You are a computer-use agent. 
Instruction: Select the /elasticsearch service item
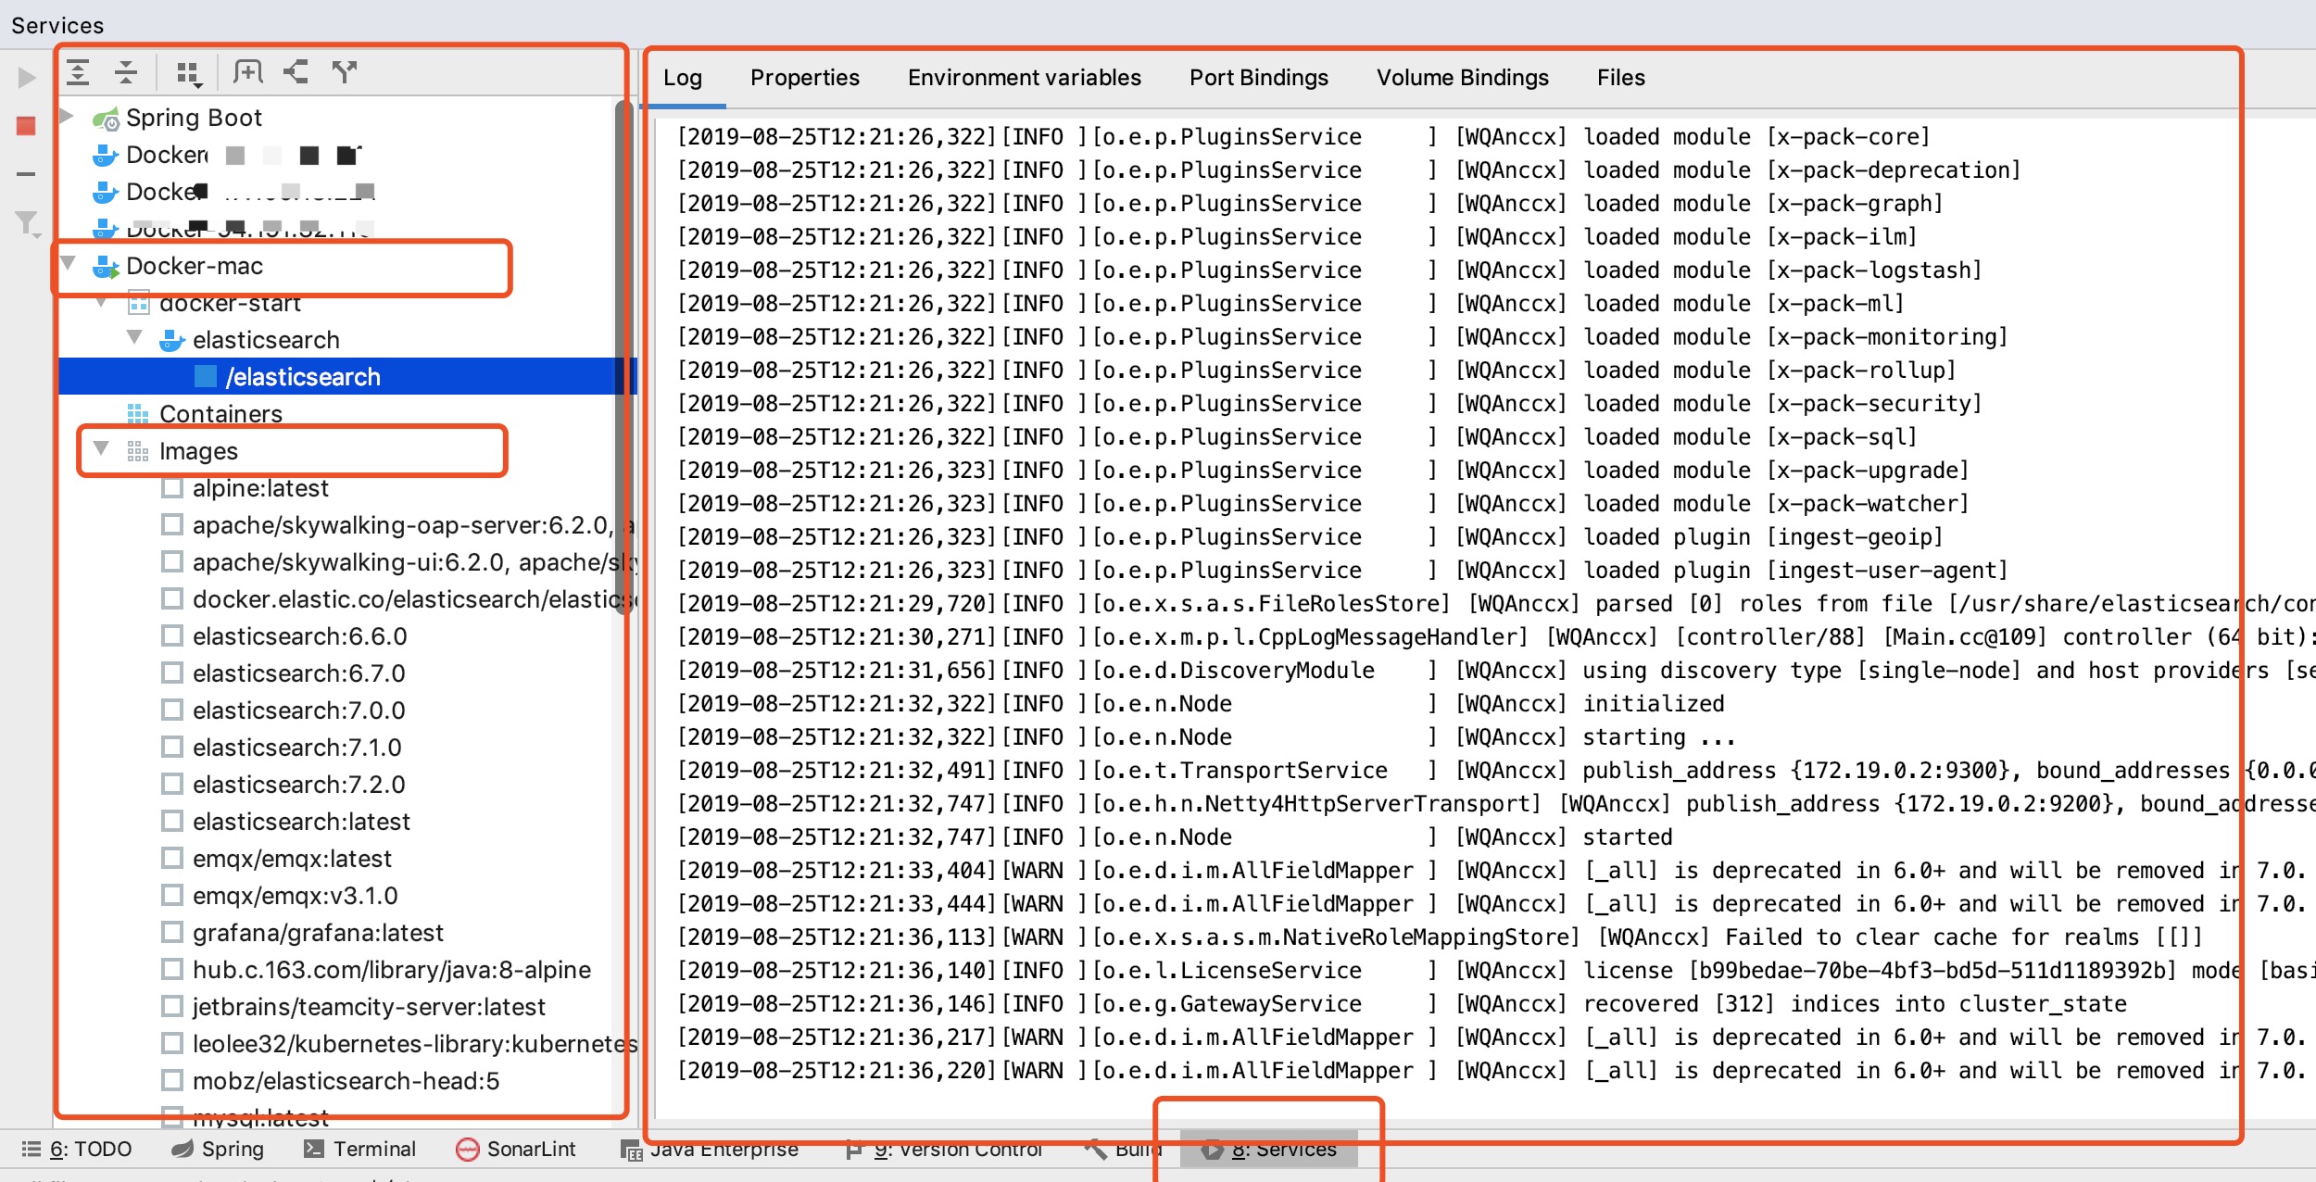pos(301,377)
